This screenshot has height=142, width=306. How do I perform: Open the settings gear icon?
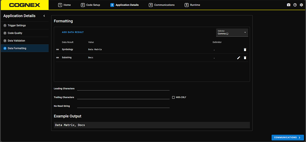coord(301,5)
